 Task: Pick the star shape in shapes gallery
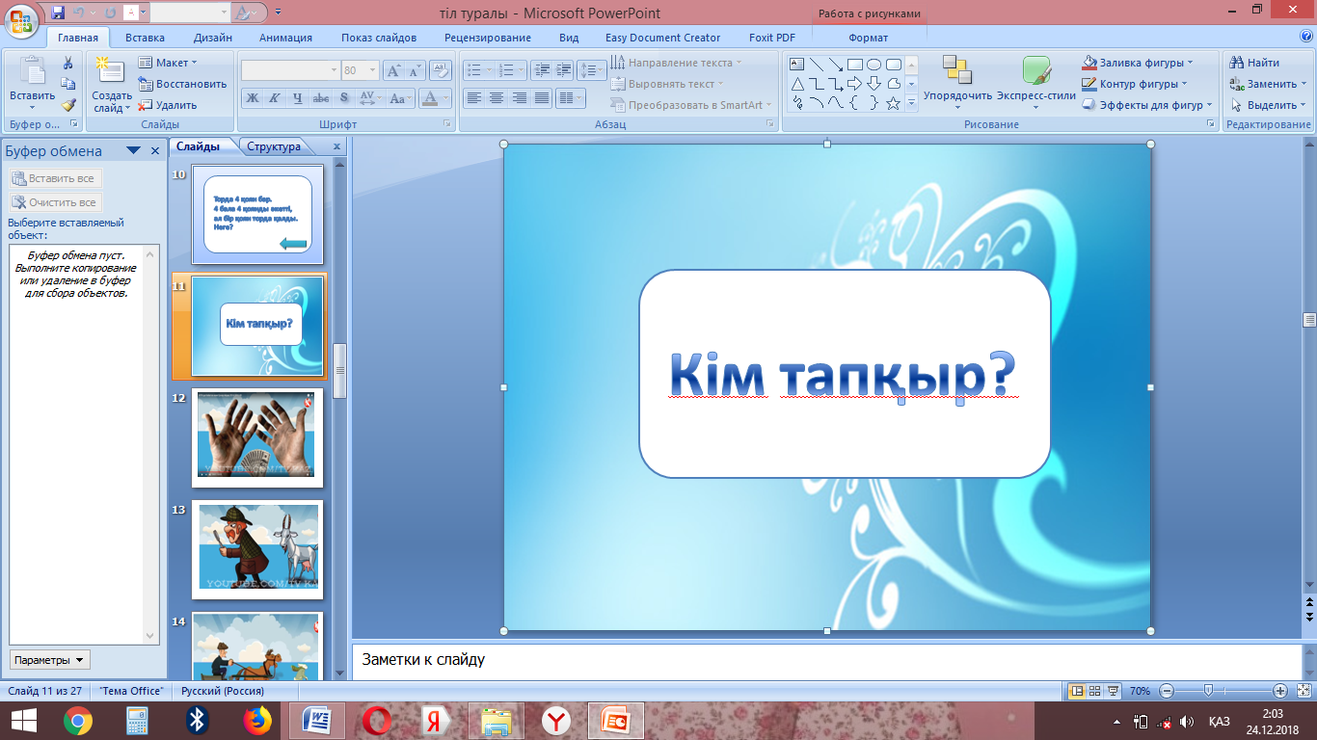[x=893, y=103]
